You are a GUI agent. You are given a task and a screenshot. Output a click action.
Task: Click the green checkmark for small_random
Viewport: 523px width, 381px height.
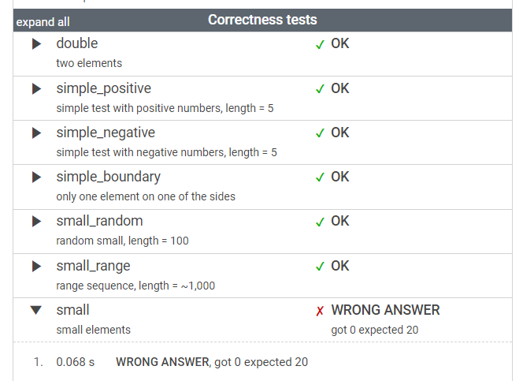pyautogui.click(x=320, y=222)
